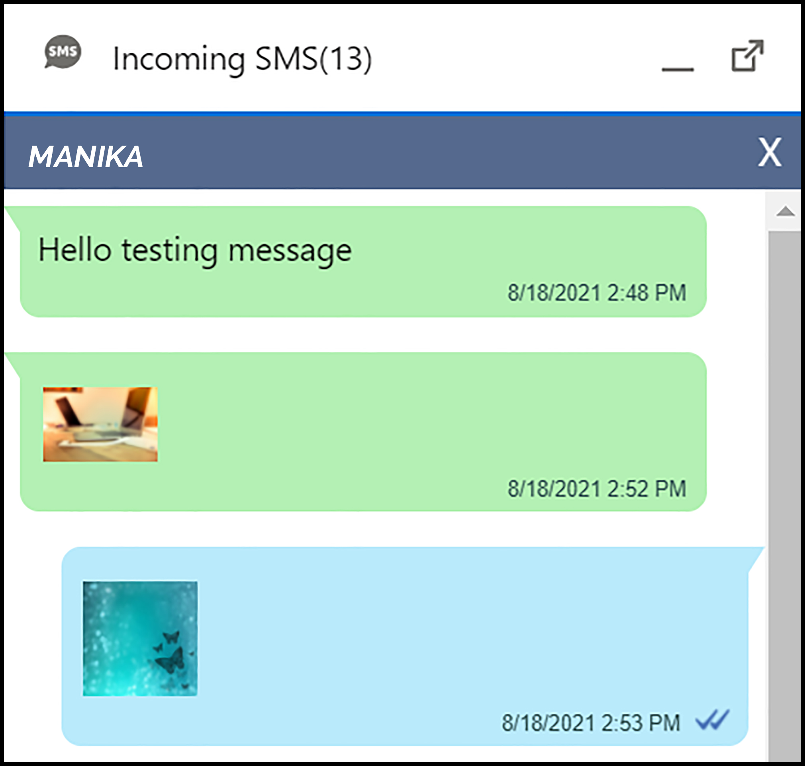The height and width of the screenshot is (766, 805).
Task: Click the chat scrollbar thumb
Action: click(785, 496)
